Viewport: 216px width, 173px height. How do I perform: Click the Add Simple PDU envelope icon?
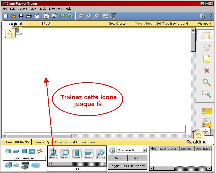(207, 111)
